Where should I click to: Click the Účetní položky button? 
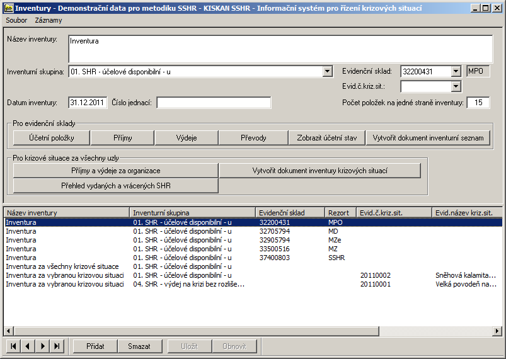pos(52,138)
